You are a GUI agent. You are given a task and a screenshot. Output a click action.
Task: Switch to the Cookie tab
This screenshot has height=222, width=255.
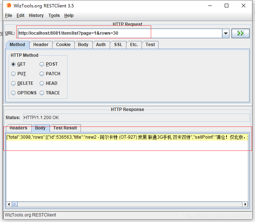tap(63, 45)
